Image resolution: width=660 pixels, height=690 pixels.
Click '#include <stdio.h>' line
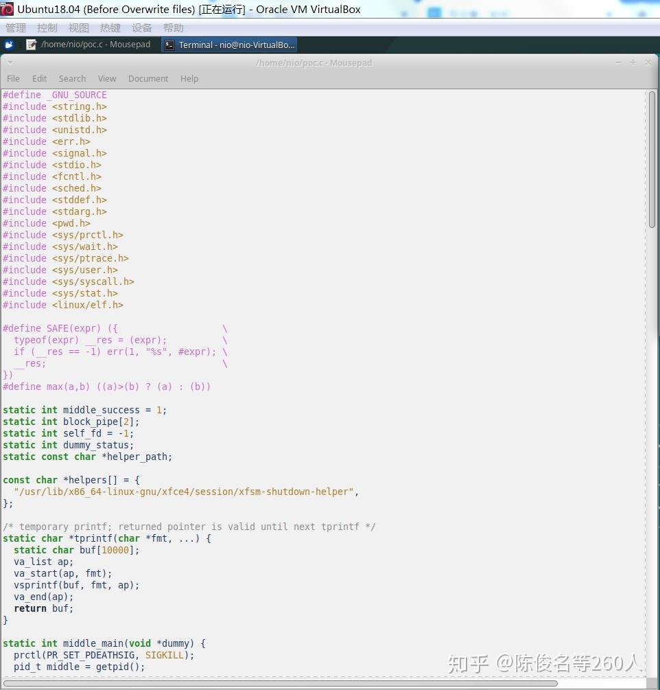[52, 165]
